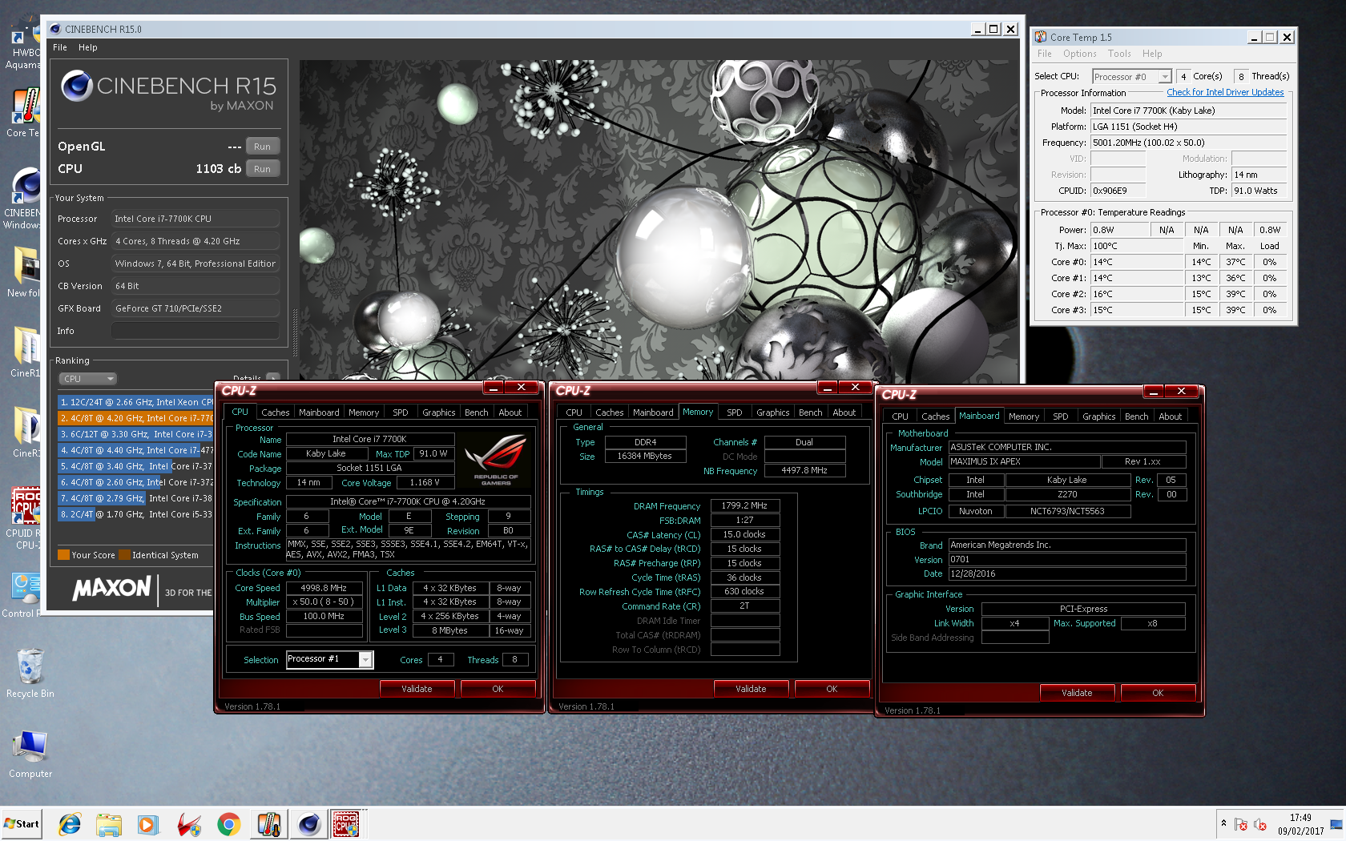The height and width of the screenshot is (841, 1346).
Task: Switch to Cinebench sphere taskbar icon
Action: click(x=308, y=824)
